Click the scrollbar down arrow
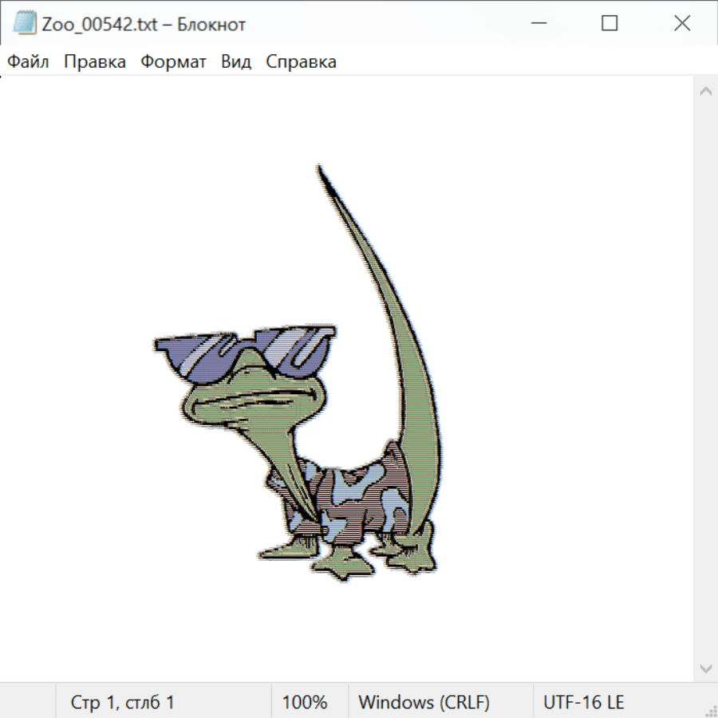Screen dimensions: 718x718 coord(705,668)
